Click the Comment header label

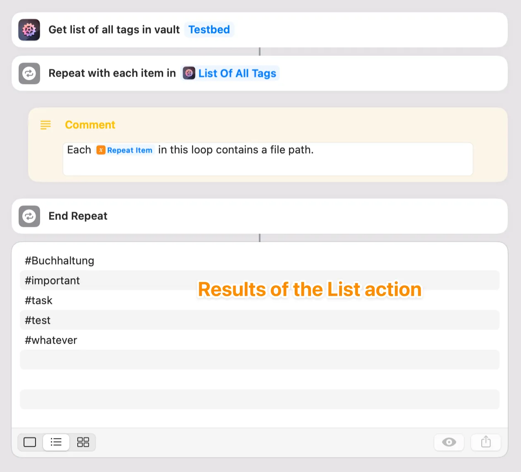(x=90, y=125)
